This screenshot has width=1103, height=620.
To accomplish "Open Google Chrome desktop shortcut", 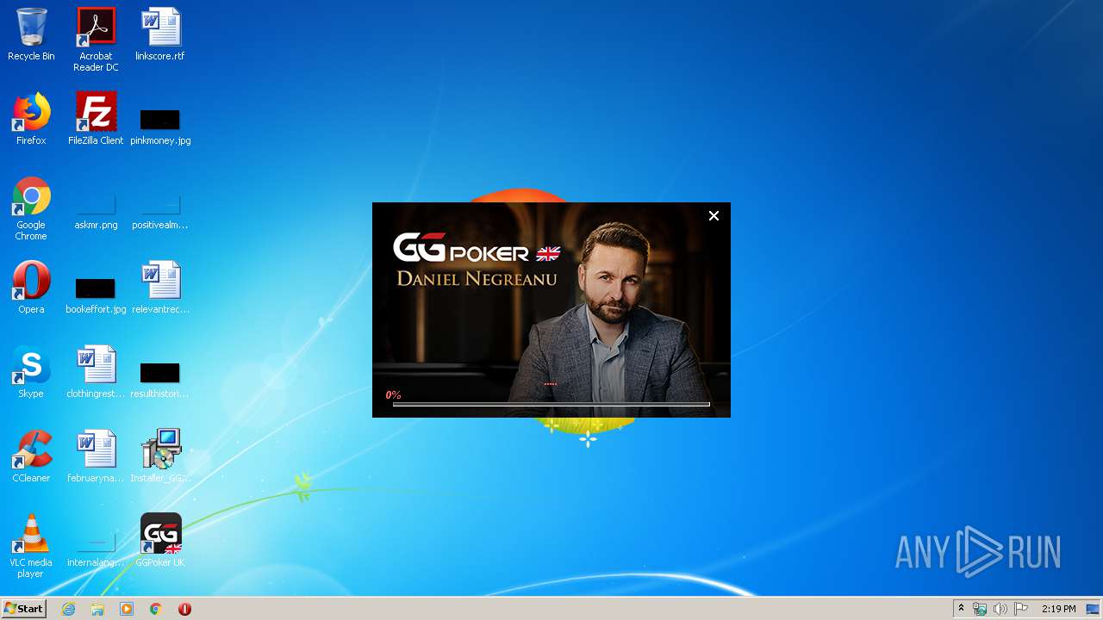I will point(31,209).
